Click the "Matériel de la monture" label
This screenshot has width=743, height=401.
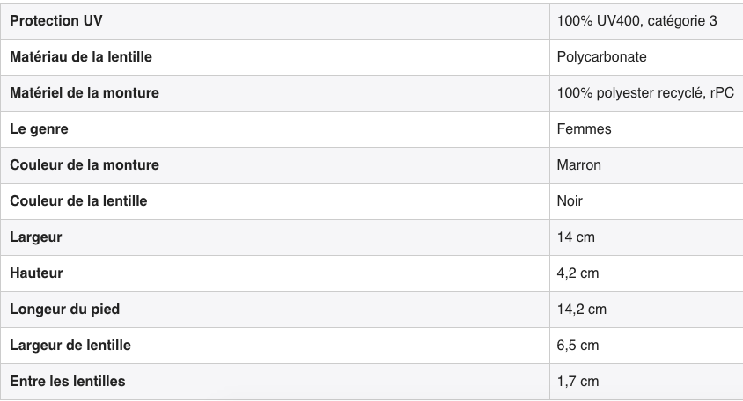(85, 92)
